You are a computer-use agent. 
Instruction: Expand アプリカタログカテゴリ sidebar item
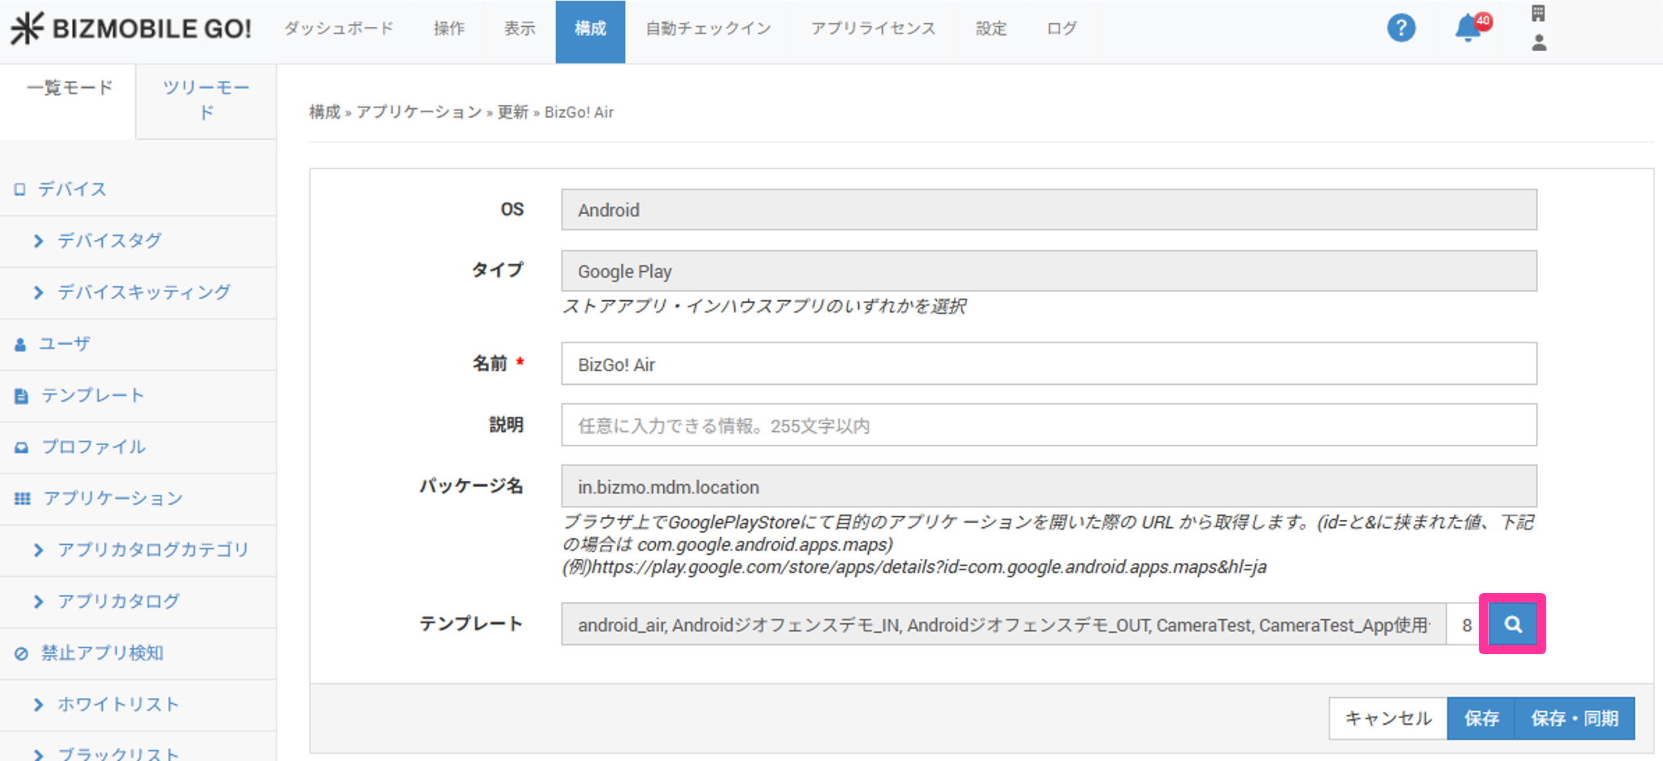click(153, 549)
